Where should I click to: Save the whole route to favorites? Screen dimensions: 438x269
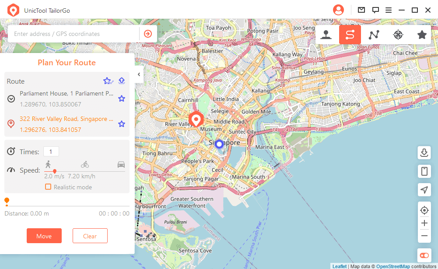pos(108,81)
